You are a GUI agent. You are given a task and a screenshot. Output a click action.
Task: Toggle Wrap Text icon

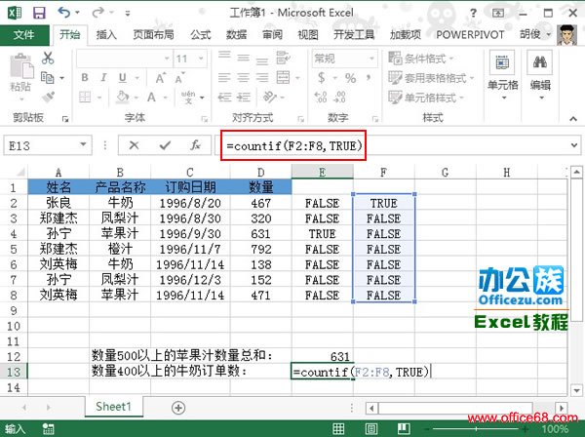[x=283, y=58]
